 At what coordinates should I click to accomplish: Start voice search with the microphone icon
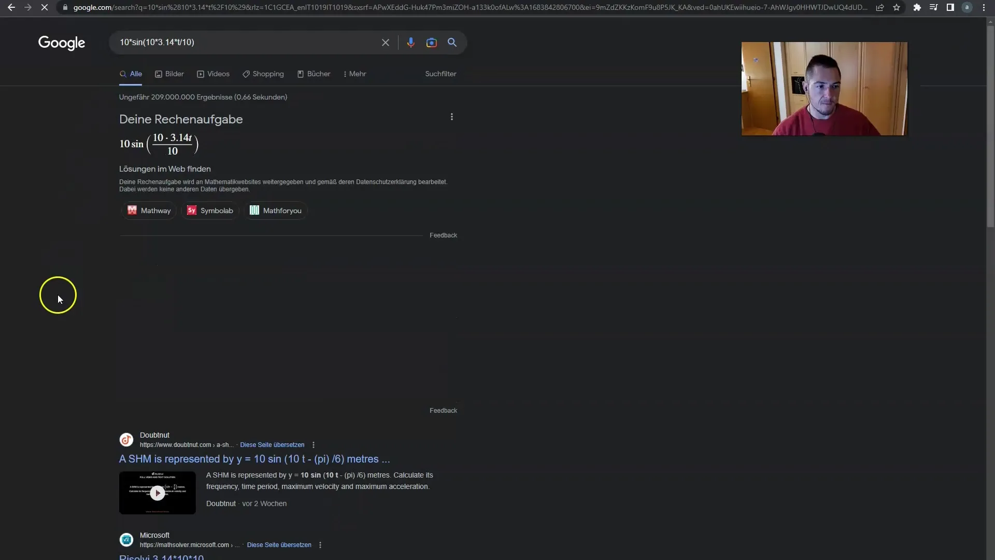[x=410, y=43]
